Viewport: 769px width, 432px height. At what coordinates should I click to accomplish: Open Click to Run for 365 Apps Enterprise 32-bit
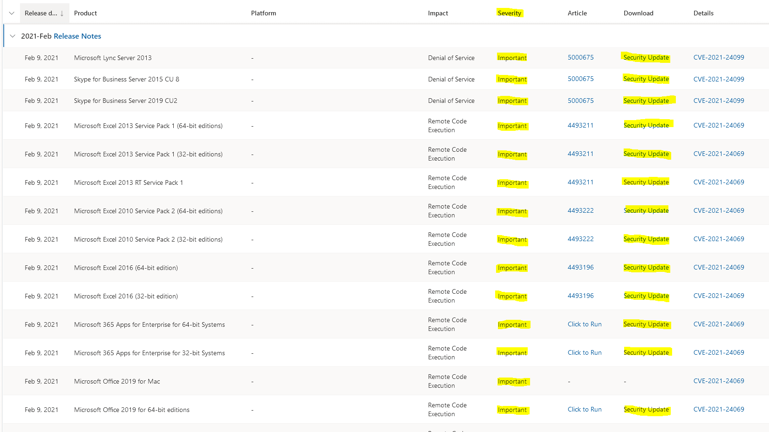click(585, 353)
